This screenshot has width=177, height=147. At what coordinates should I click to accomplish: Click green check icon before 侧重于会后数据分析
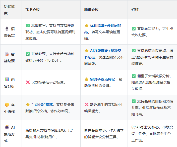[134, 76]
